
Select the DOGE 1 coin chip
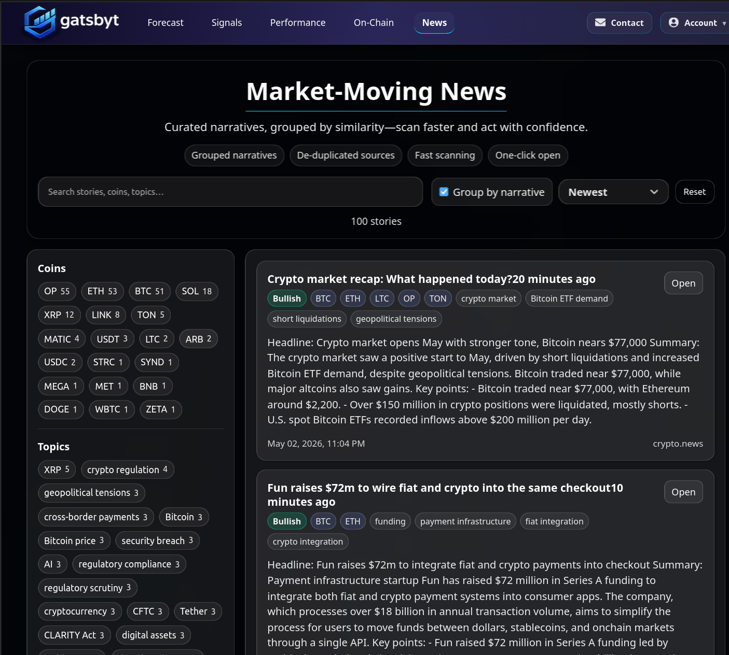click(61, 409)
